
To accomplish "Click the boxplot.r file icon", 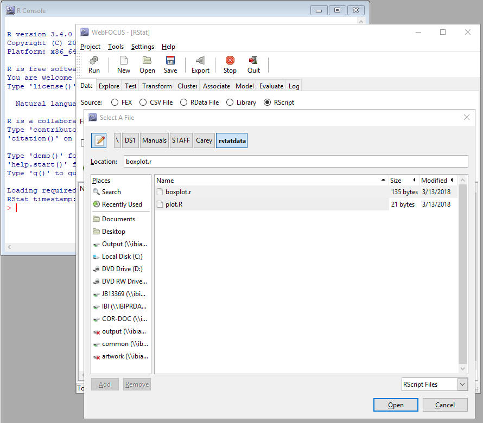I will [160, 192].
